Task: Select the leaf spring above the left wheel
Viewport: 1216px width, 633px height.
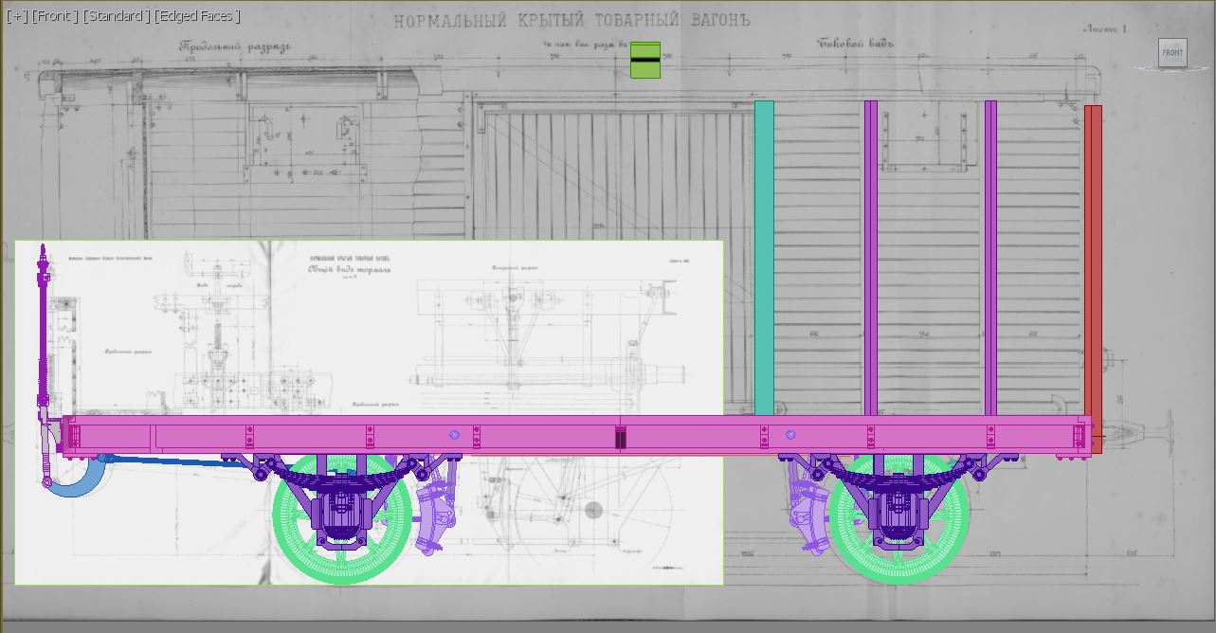Action: 341,473
